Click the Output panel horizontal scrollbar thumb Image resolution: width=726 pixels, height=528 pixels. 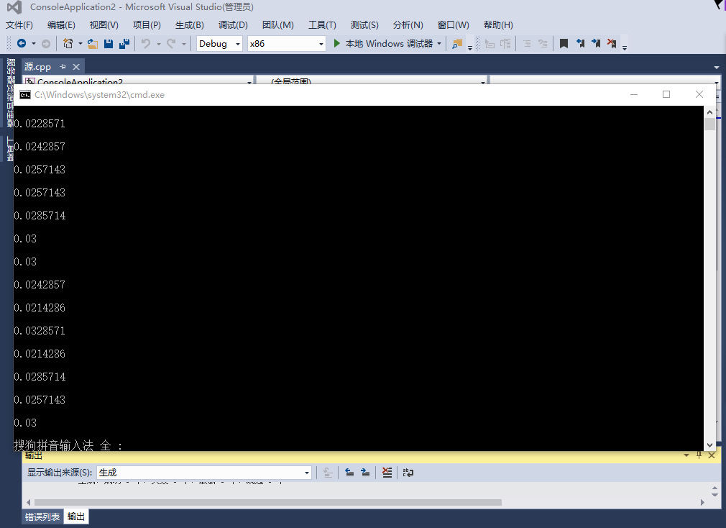(267, 502)
